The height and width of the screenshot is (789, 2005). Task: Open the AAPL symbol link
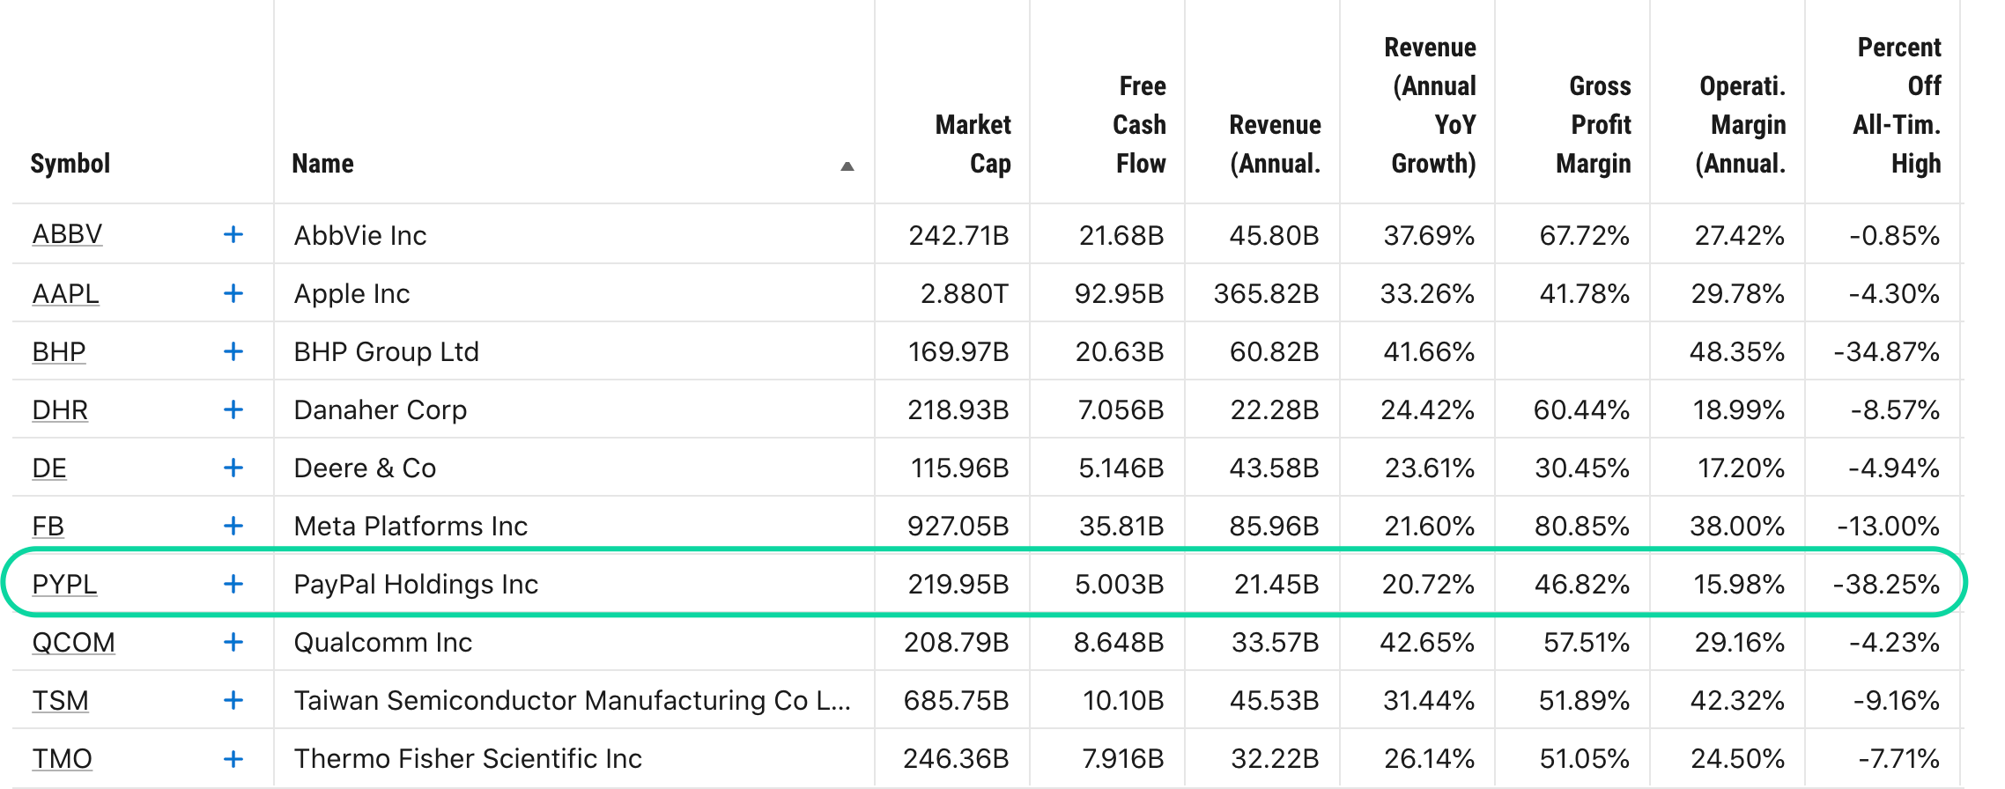coord(65,292)
